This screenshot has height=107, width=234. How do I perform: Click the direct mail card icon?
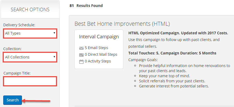pyautogui.click(x=81, y=55)
